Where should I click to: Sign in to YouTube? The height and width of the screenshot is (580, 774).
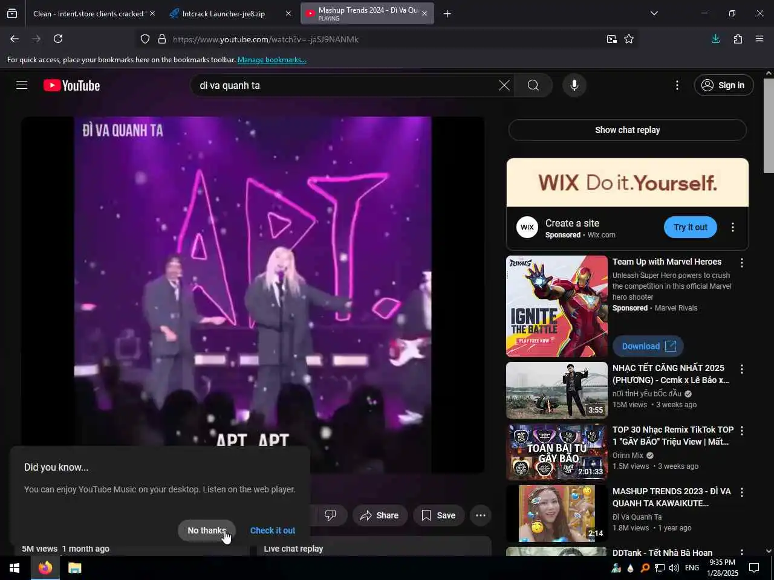724,85
